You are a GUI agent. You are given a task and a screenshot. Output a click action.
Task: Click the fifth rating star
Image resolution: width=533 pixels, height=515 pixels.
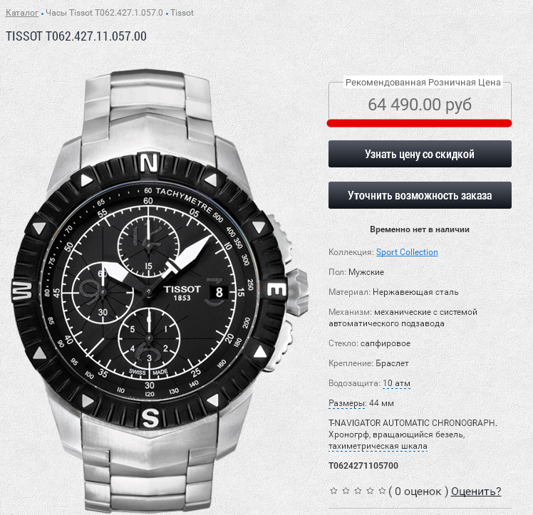coord(382,491)
